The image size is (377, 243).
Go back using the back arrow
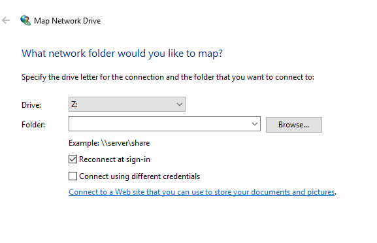pyautogui.click(x=6, y=20)
